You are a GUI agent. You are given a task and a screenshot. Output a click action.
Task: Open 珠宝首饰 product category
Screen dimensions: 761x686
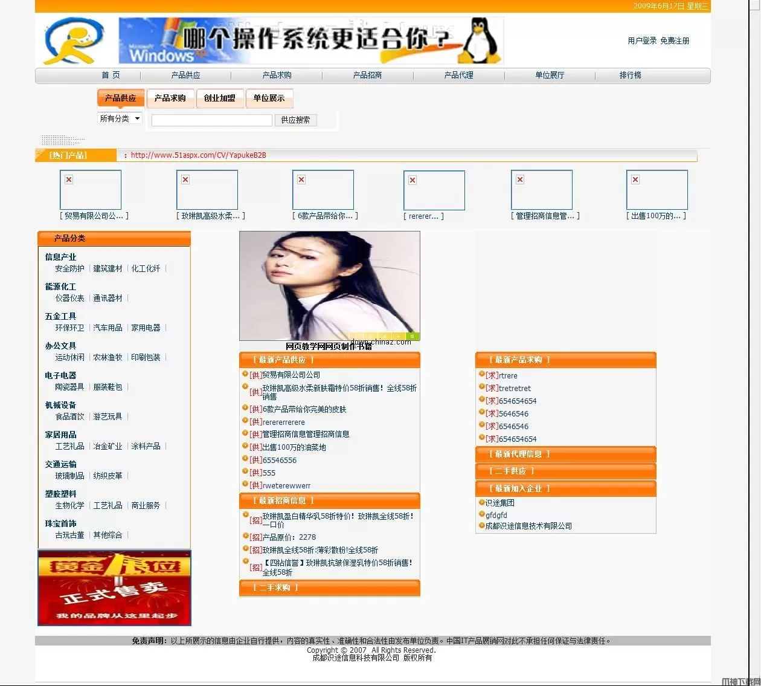tap(60, 523)
